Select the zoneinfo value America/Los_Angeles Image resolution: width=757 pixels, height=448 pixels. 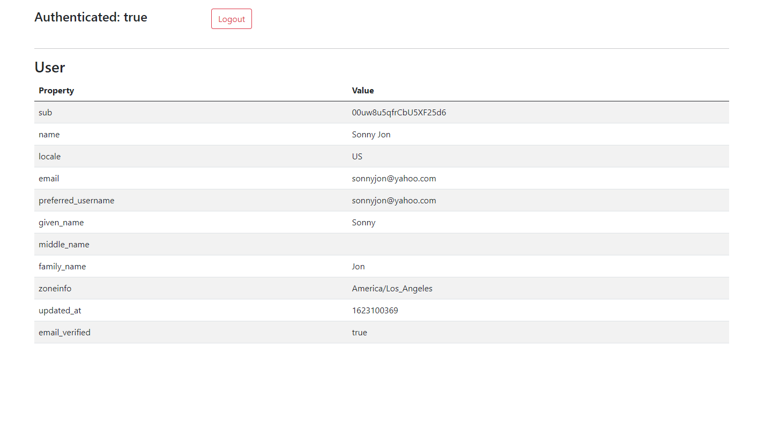(x=392, y=288)
